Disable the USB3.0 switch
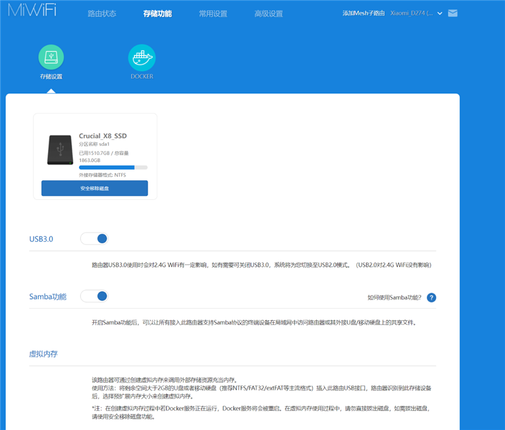 (x=94, y=238)
